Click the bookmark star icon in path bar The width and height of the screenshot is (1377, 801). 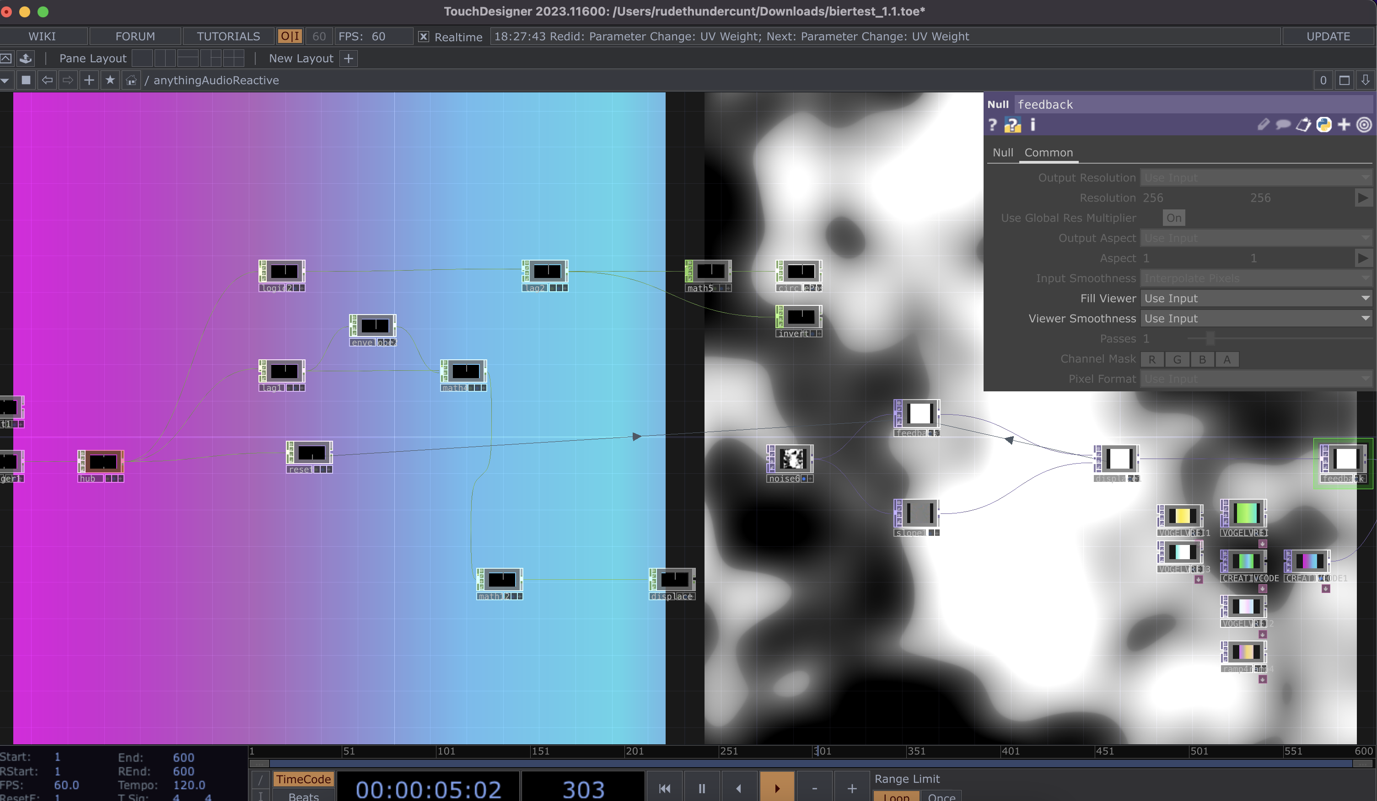tap(110, 80)
